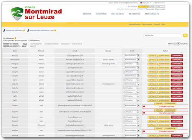Click Supprimer button for Backup user

click(x=177, y=56)
